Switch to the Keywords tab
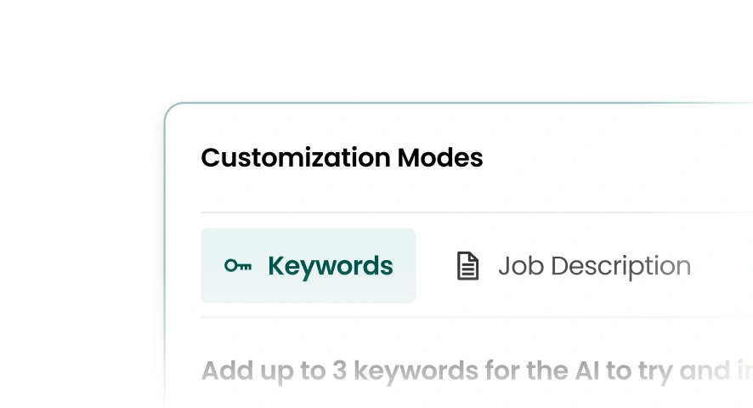 (x=308, y=266)
